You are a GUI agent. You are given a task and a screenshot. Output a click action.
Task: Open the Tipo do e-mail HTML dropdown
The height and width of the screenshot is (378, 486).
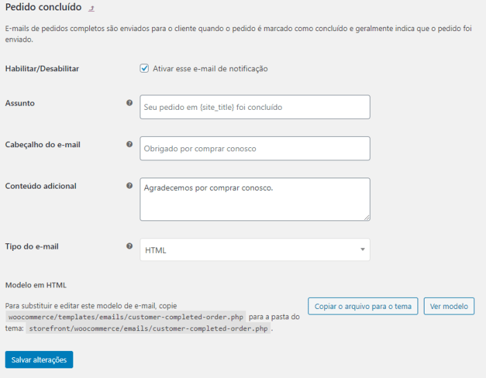click(255, 249)
